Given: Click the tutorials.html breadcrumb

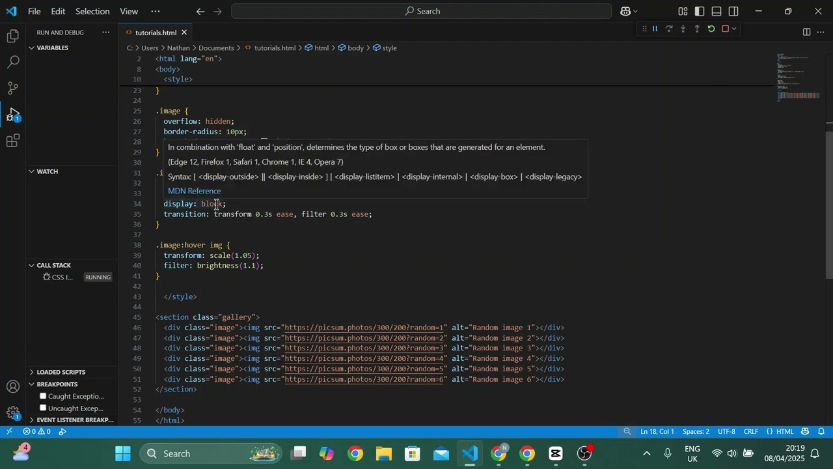Looking at the screenshot, I should click(275, 48).
